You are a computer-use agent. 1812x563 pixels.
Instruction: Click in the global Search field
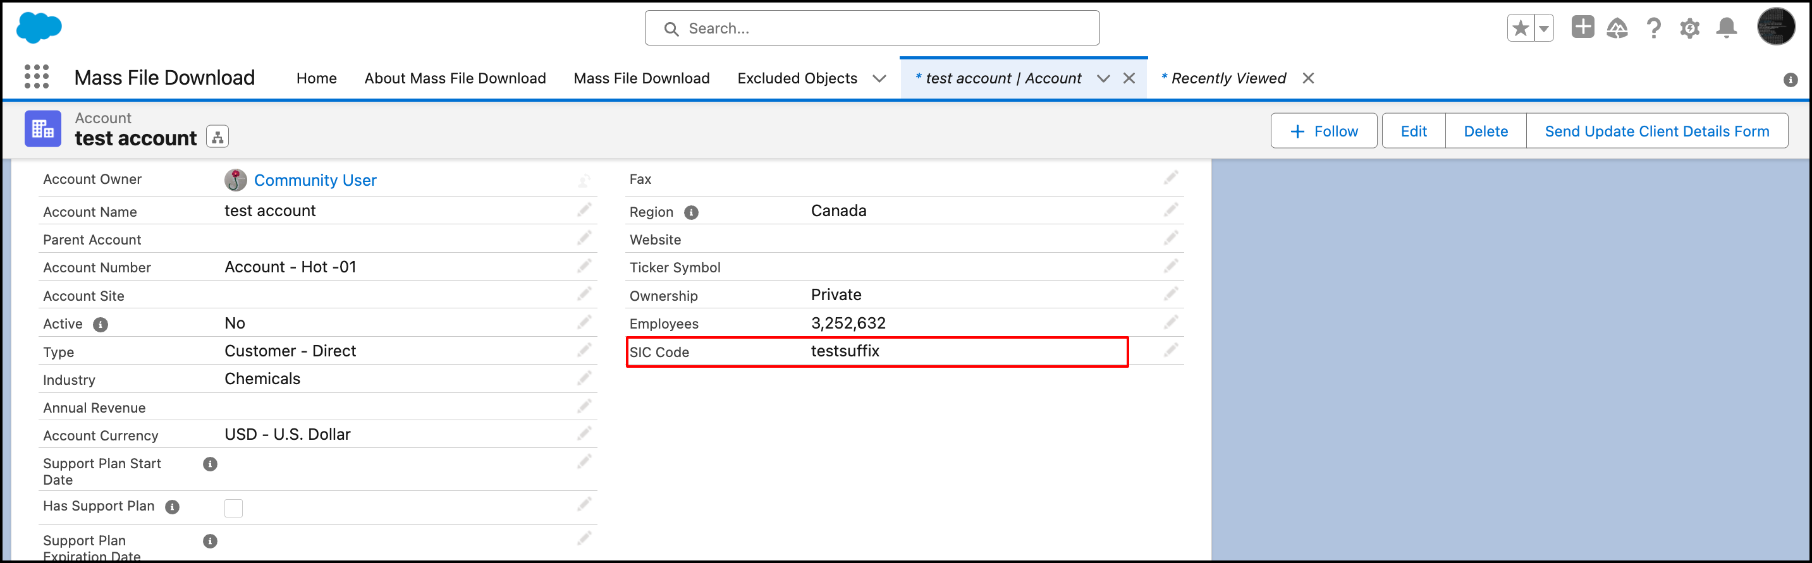[x=872, y=28]
